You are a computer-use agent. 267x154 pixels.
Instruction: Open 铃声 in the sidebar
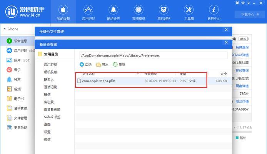coord(13,79)
